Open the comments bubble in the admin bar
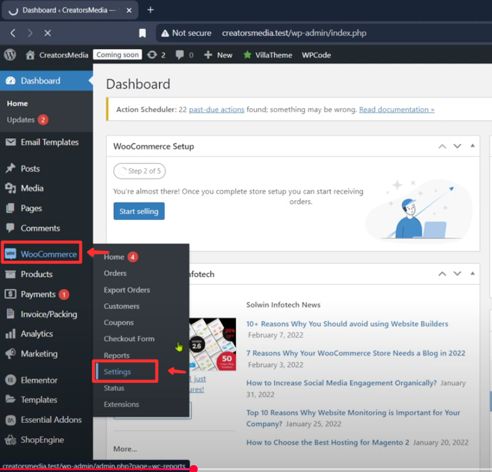The height and width of the screenshot is (472, 492). coord(180,55)
